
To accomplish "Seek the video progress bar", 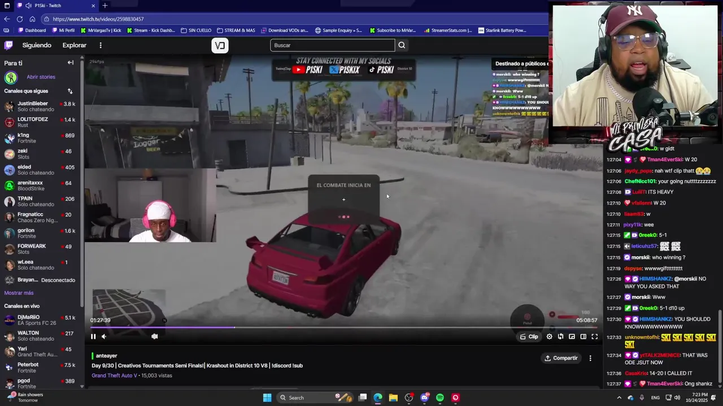I will click(343, 328).
